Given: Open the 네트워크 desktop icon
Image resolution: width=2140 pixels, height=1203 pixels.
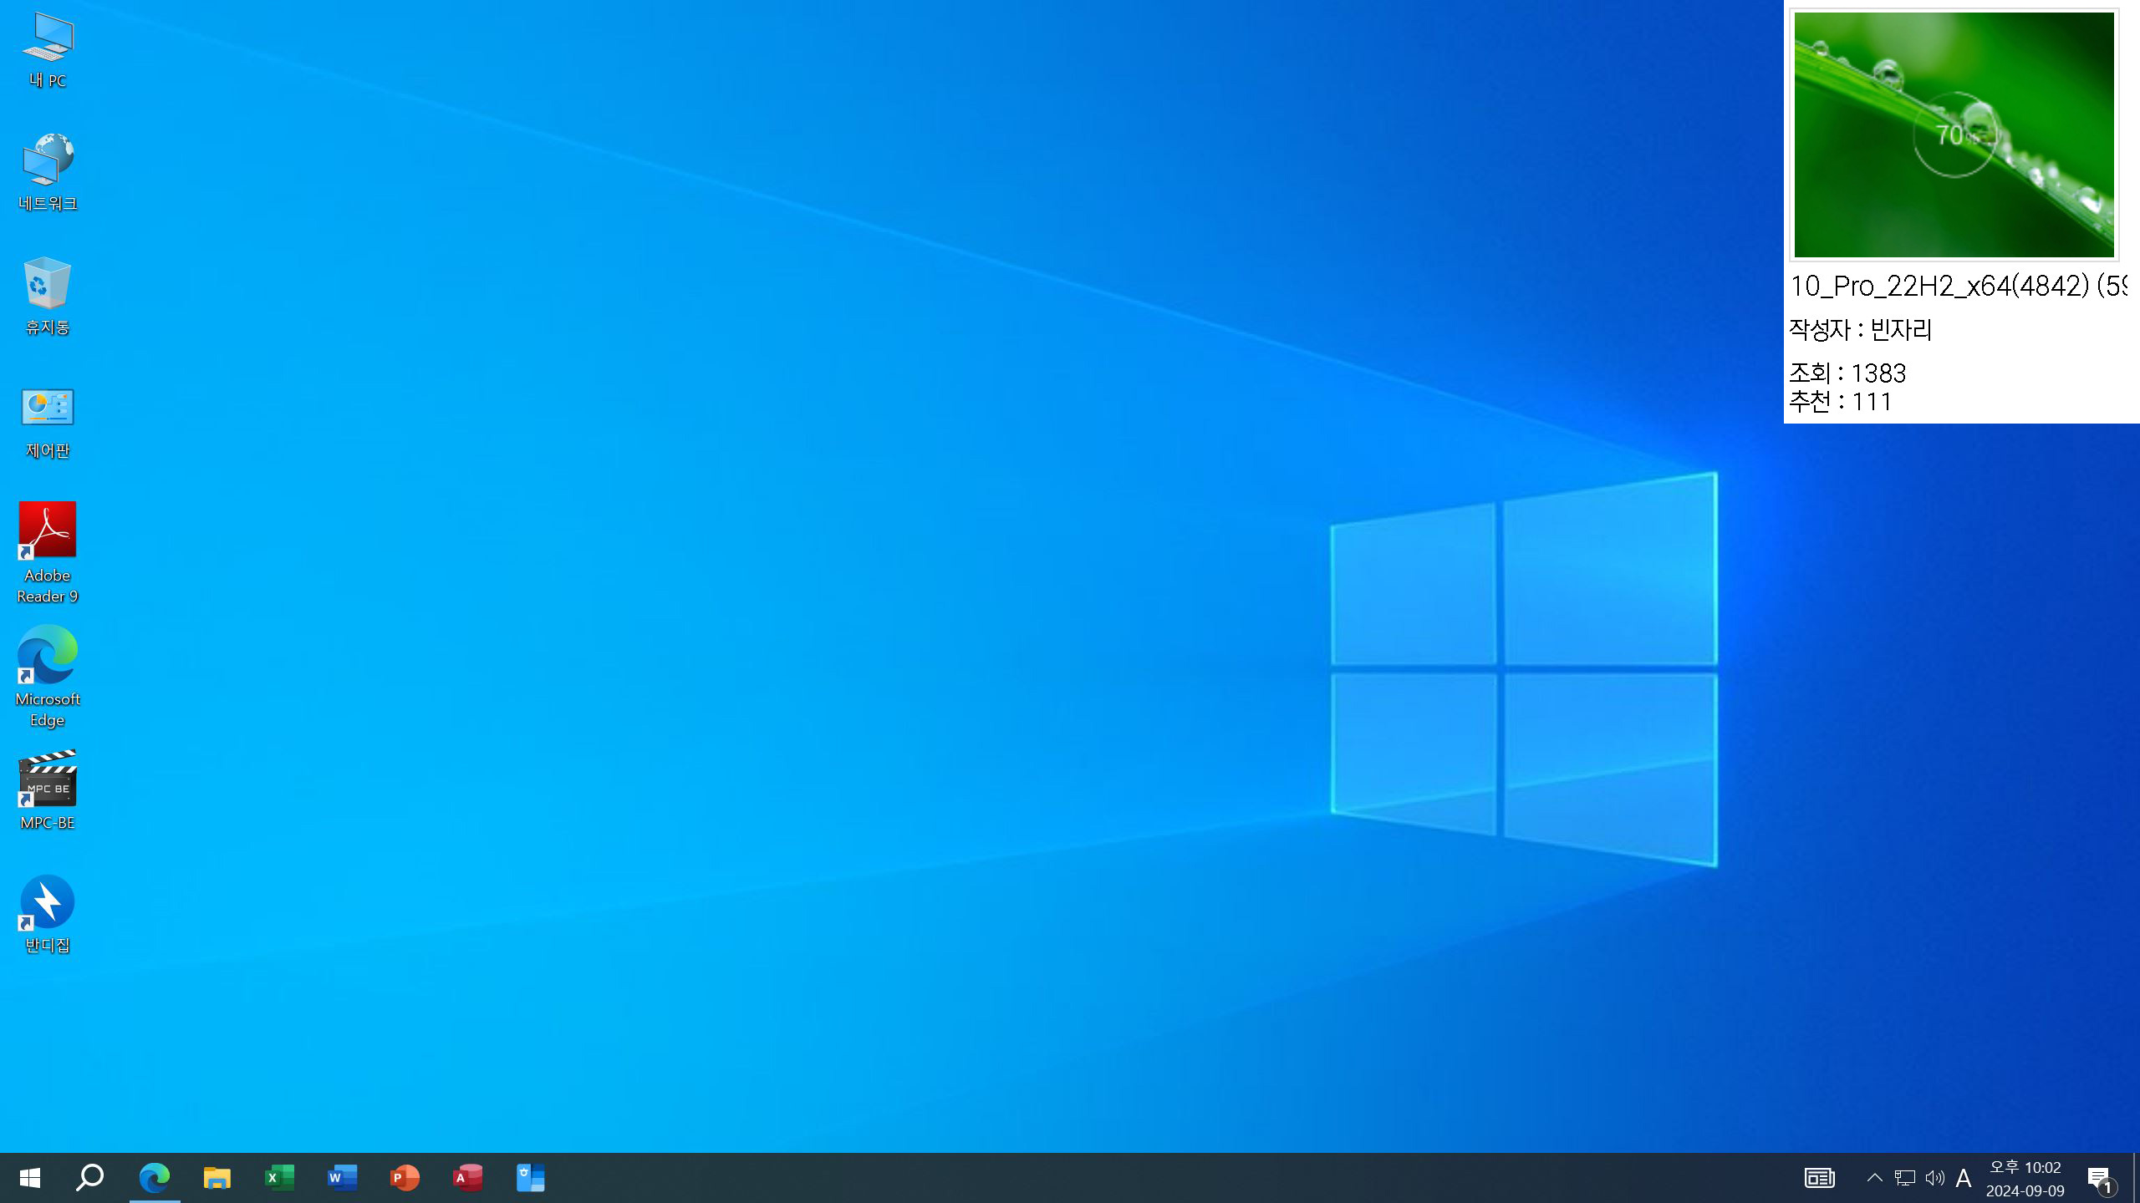Looking at the screenshot, I should 48,173.
